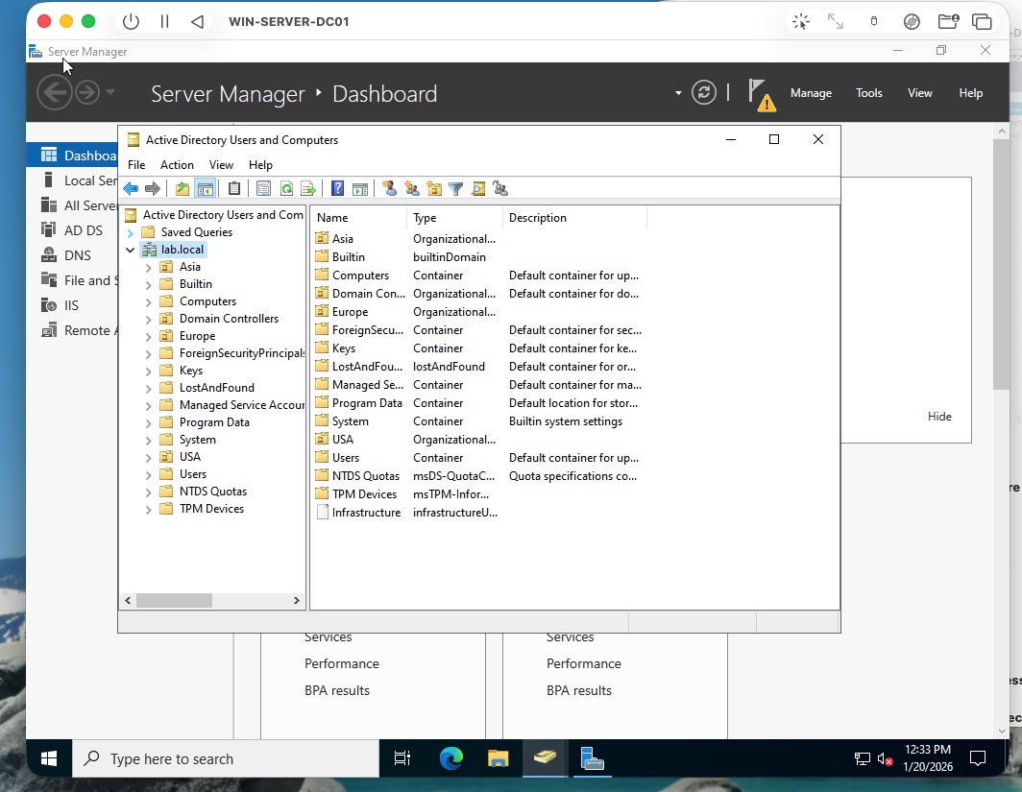Open Help via blue question mark icon
The width and height of the screenshot is (1022, 792).
337,189
